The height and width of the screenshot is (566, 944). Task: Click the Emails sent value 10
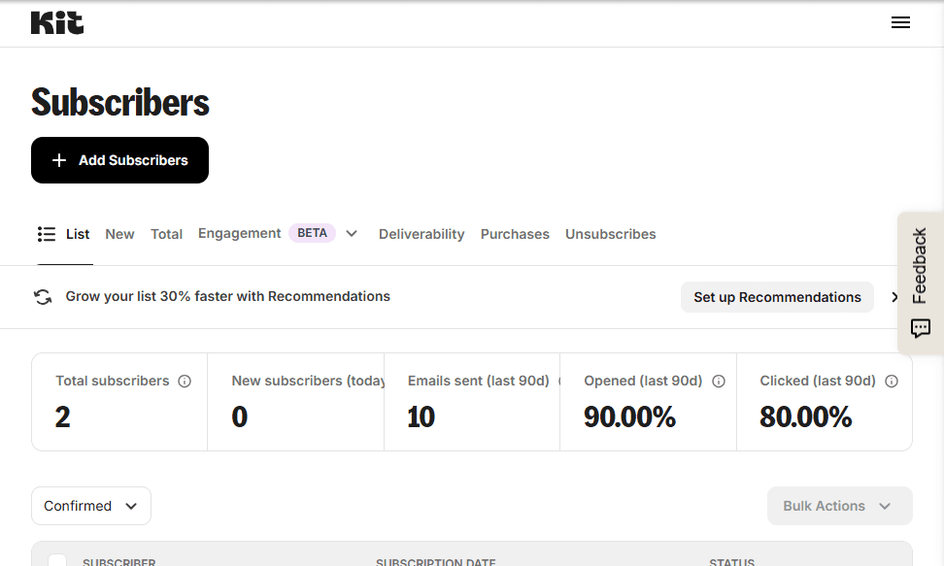(x=421, y=416)
